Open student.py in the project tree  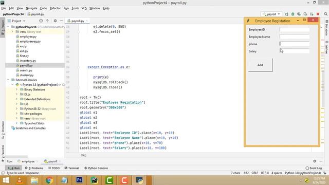[27, 75]
